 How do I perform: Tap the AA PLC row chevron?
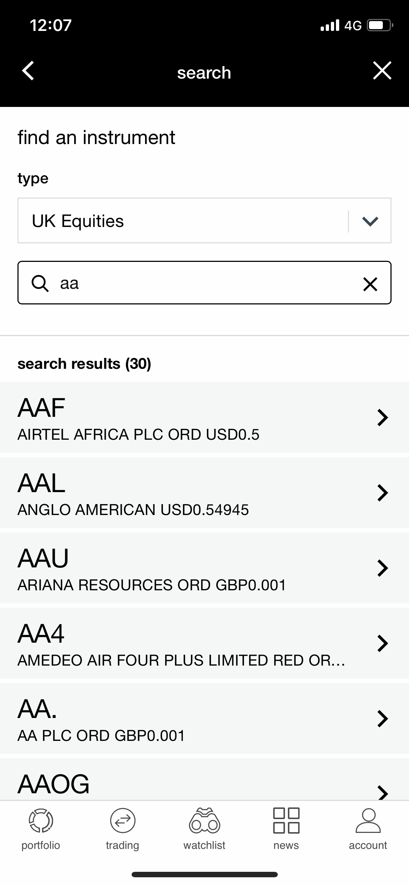382,719
